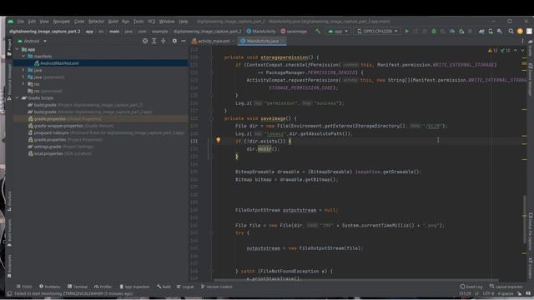534x300 pixels.
Task: Open the Refactor menu
Action: (97, 22)
